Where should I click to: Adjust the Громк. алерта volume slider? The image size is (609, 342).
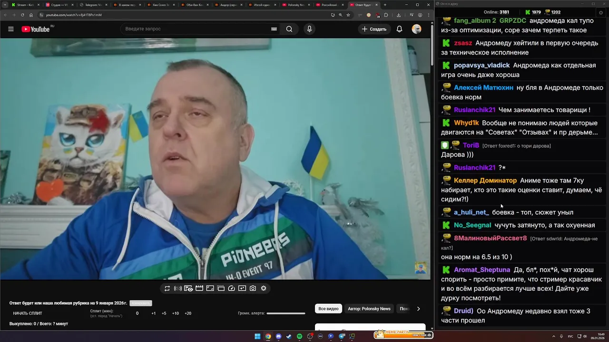click(286, 313)
